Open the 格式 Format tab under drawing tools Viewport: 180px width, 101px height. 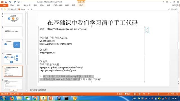(x=81, y=5)
